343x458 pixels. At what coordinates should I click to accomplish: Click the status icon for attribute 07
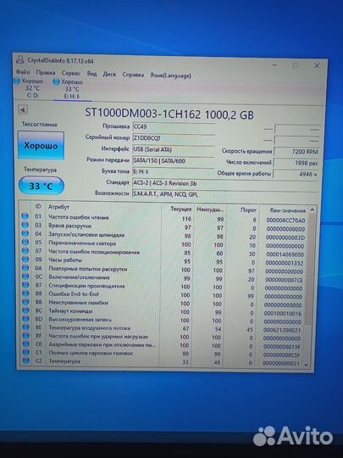pyautogui.click(x=25, y=250)
